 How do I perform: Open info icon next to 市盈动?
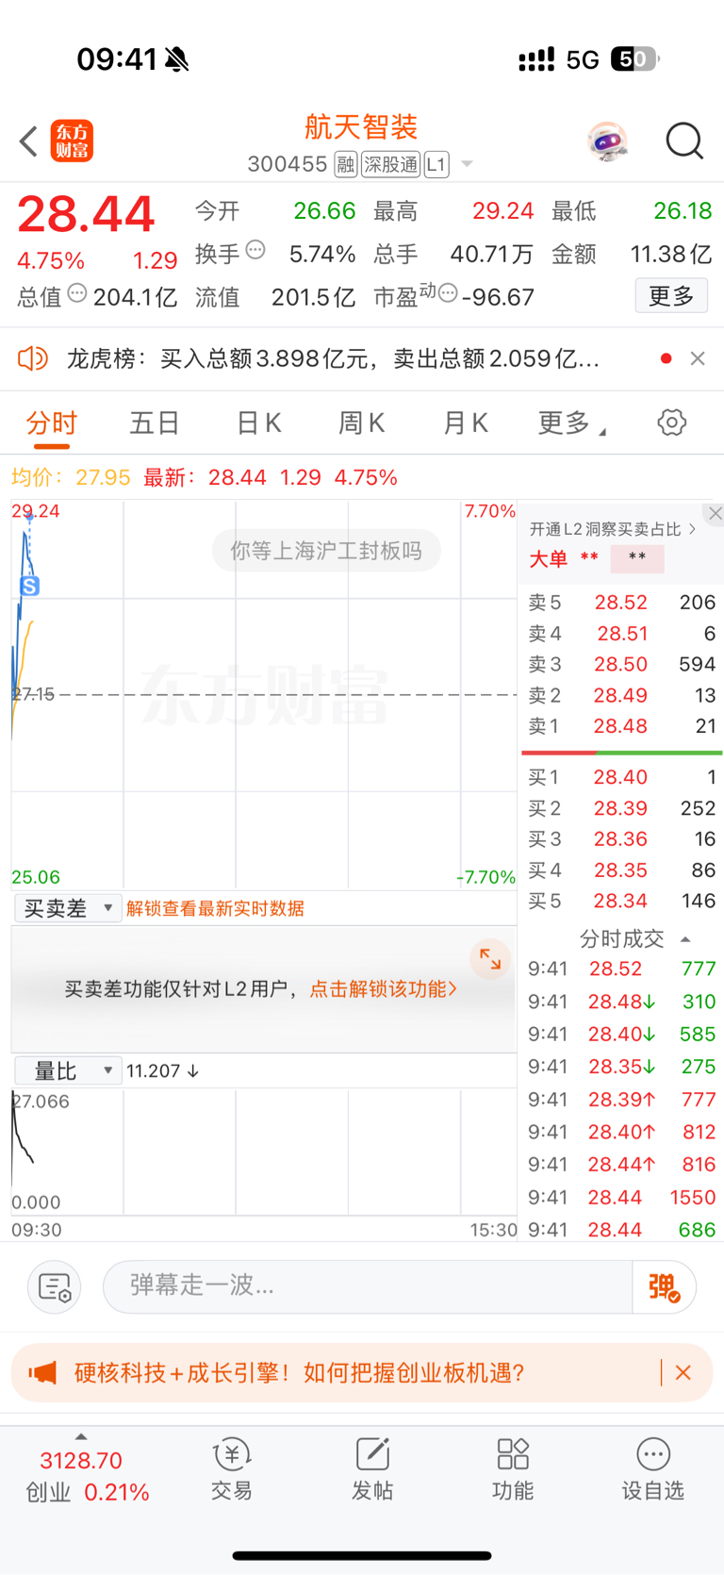(448, 292)
